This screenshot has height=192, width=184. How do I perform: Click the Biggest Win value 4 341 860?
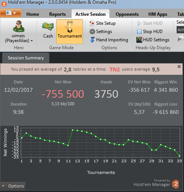pos(166,90)
